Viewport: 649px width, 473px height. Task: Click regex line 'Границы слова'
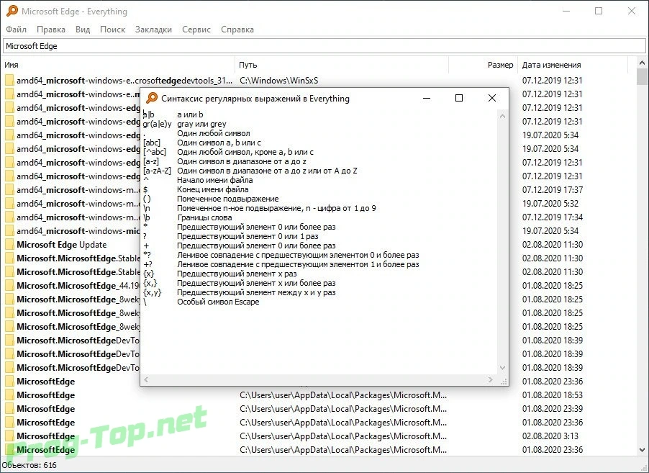[x=204, y=217]
